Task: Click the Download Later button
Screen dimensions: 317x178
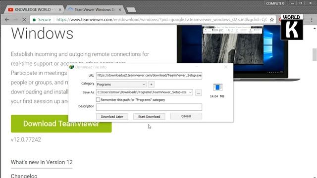Action: pos(112,117)
